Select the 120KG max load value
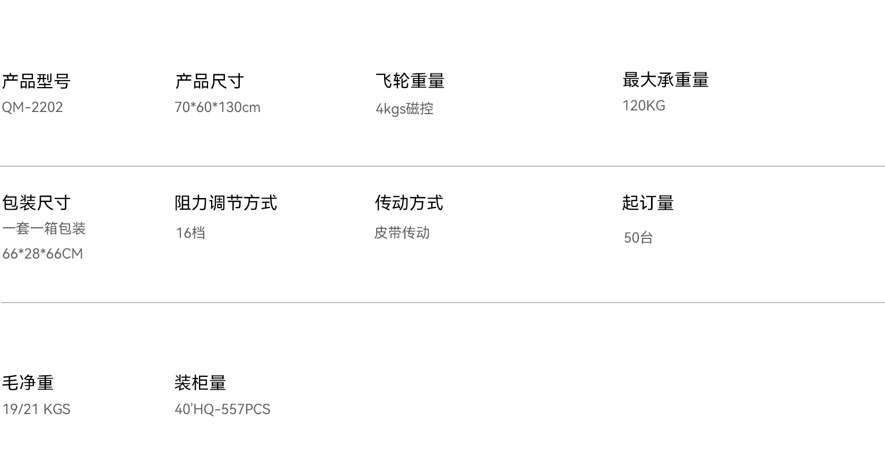The image size is (885, 456). pos(644,106)
